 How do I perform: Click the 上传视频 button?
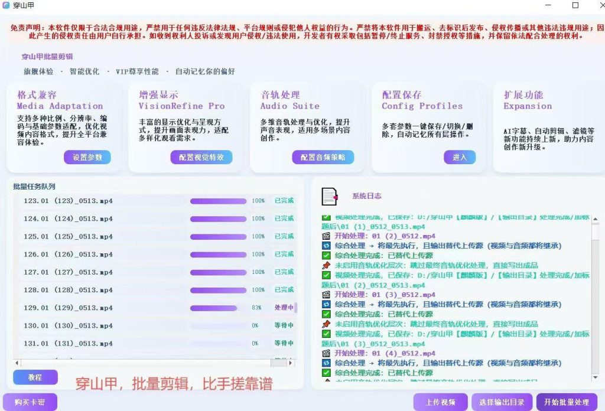point(440,402)
